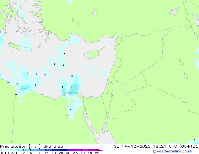Screen dimensions: 199x154
Task: Click the legend label "10"
Action: 39,153
